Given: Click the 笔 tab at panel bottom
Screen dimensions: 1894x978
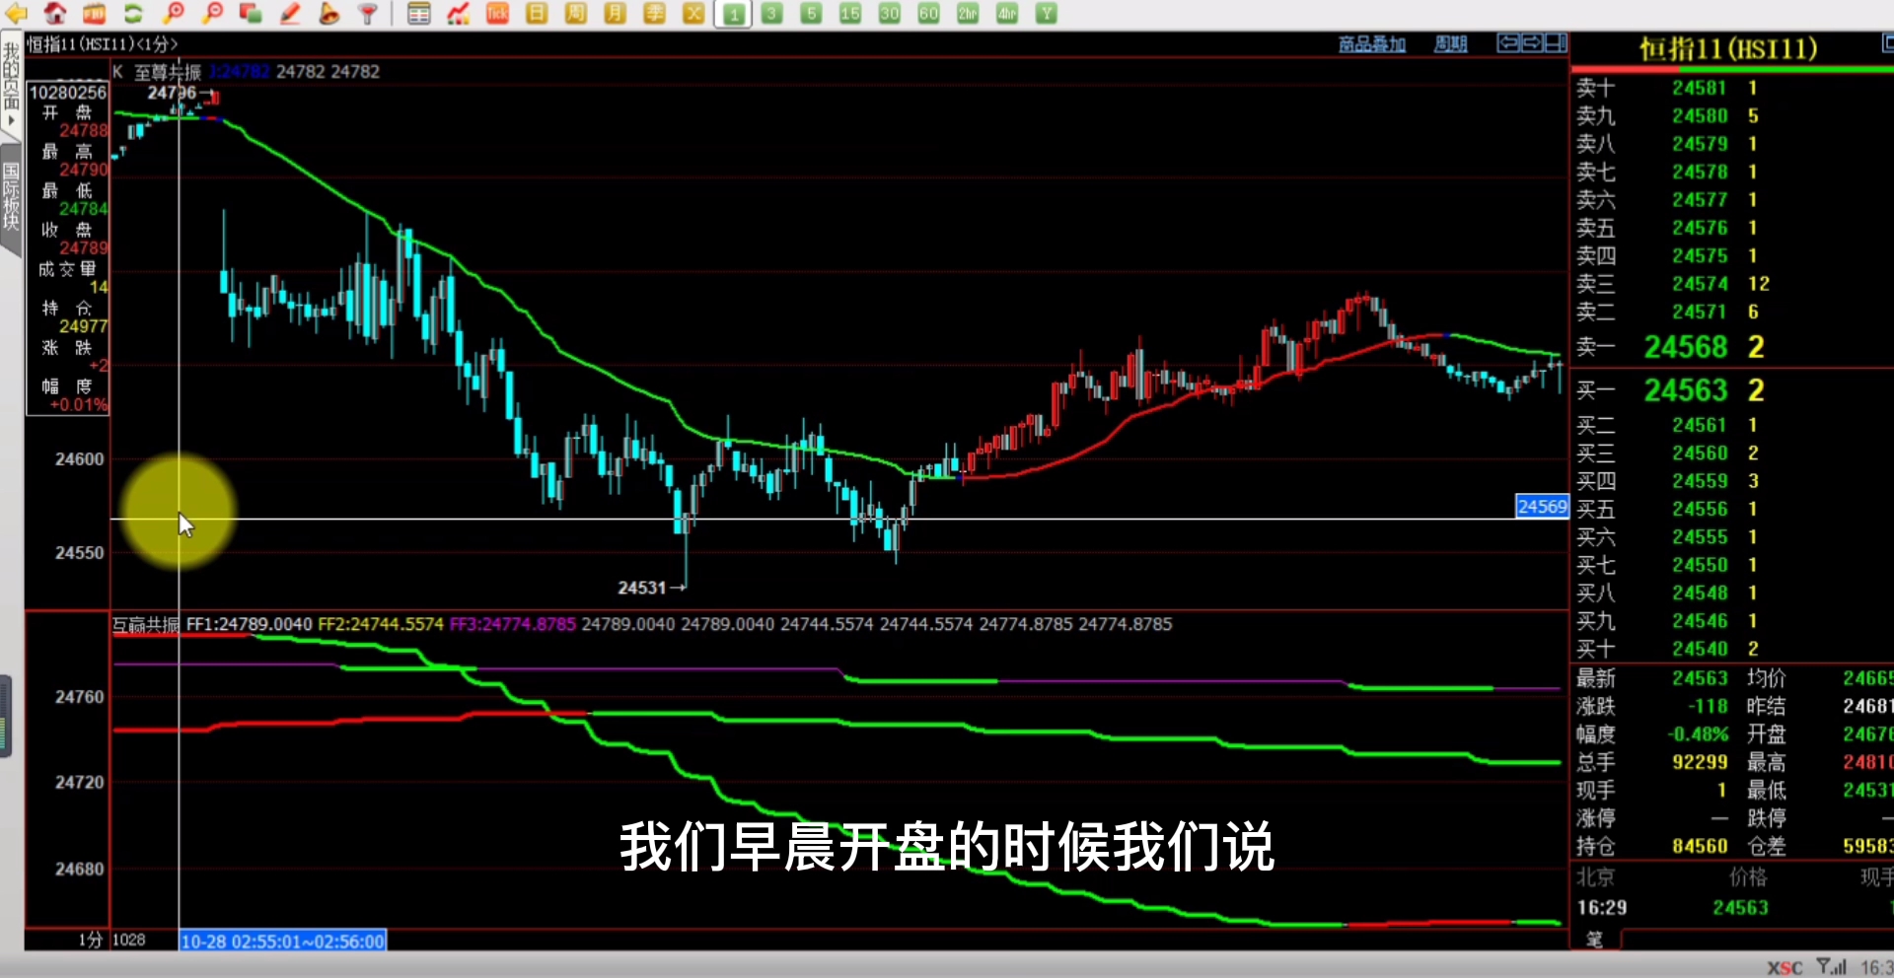Looking at the screenshot, I should (x=1594, y=940).
